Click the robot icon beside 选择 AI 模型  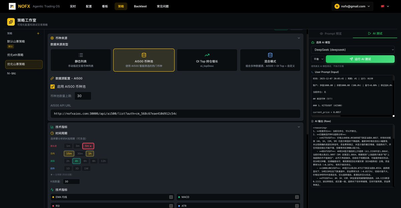313,43
